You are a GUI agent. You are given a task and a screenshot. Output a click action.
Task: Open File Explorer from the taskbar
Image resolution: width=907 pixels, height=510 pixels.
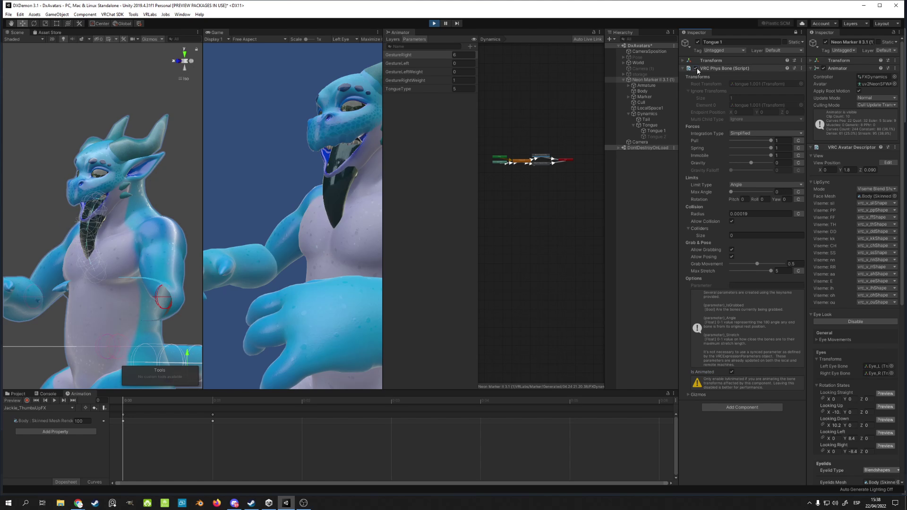tap(60, 503)
